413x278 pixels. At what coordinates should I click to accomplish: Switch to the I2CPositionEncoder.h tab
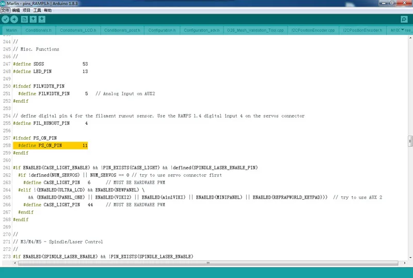(363, 30)
